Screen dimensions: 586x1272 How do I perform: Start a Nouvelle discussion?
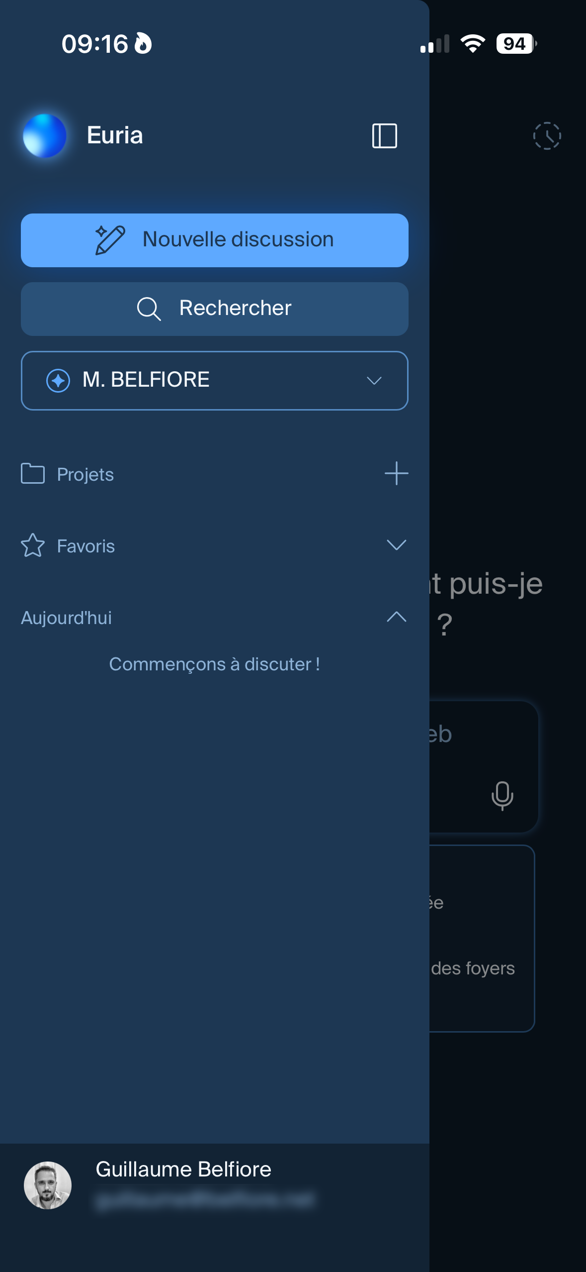point(215,240)
